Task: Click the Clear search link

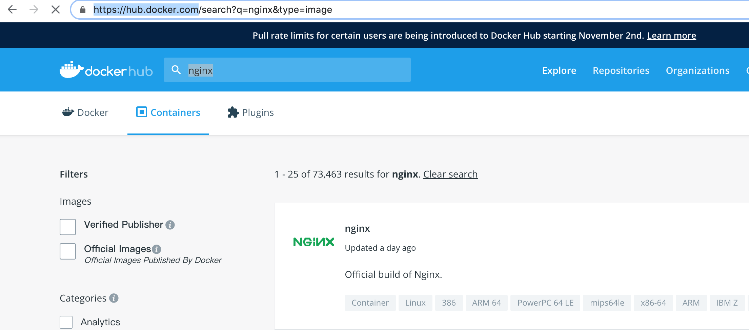Action: coord(450,174)
